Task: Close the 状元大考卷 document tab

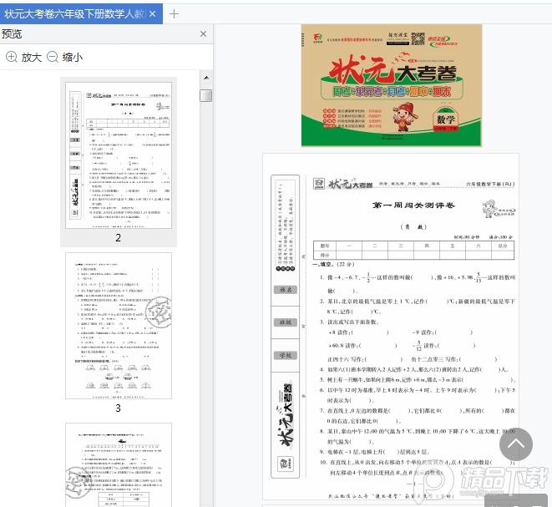Action: coord(153,13)
